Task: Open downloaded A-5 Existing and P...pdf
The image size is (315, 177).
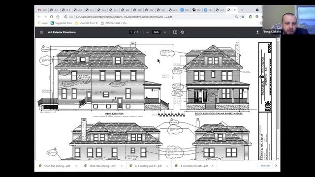Action: [146, 166]
